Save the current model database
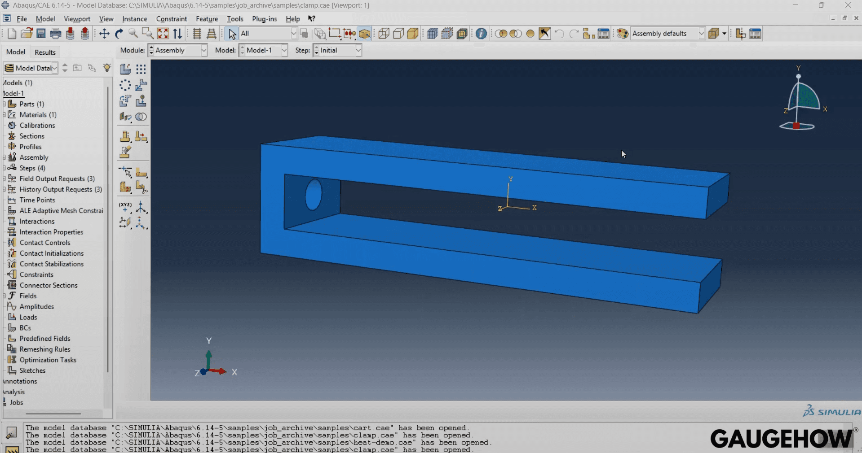The width and height of the screenshot is (862, 453). pos(41,33)
